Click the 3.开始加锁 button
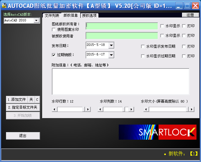201x162 pixels. pyautogui.click(x=23, y=116)
